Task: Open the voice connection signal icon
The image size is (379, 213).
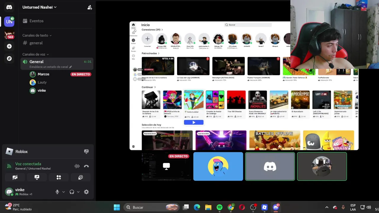Action: tap(9, 166)
